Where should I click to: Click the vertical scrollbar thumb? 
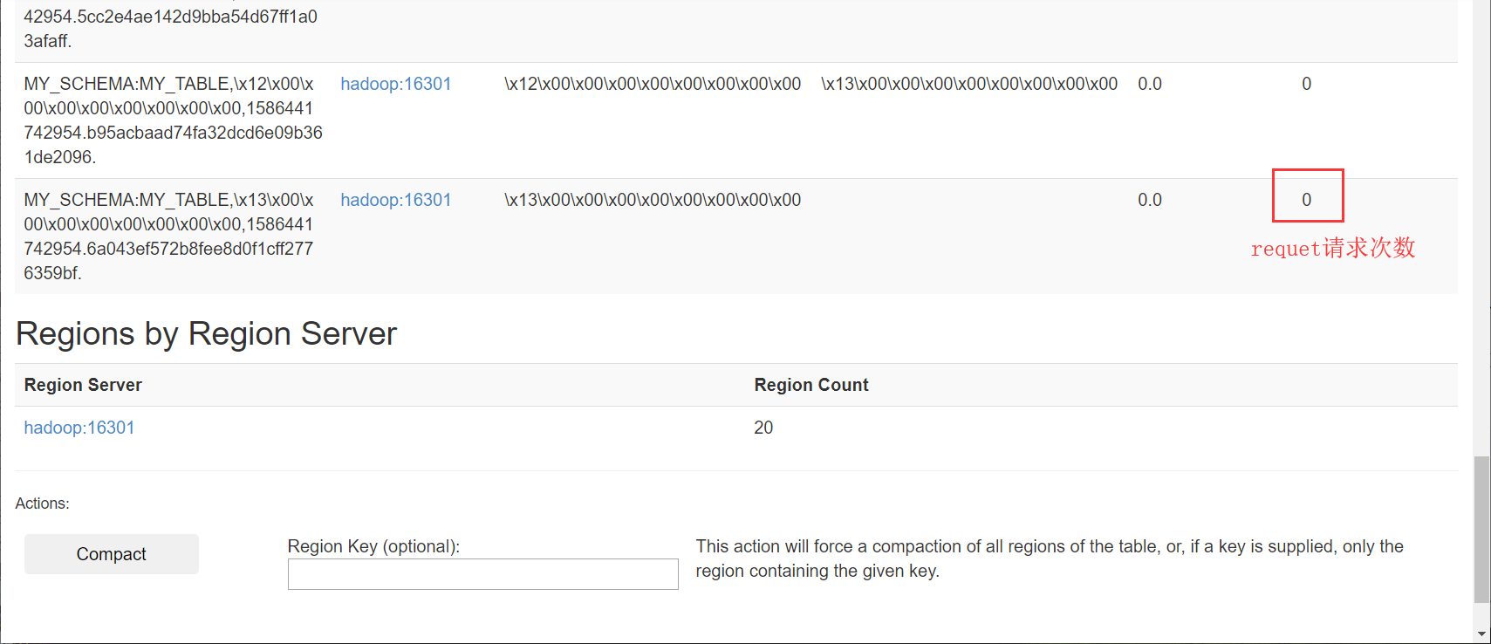pyautogui.click(x=1481, y=529)
